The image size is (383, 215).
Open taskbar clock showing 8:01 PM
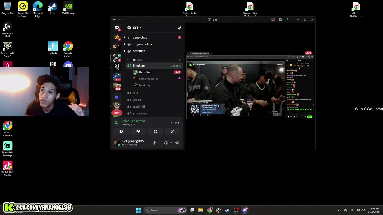[374, 210]
